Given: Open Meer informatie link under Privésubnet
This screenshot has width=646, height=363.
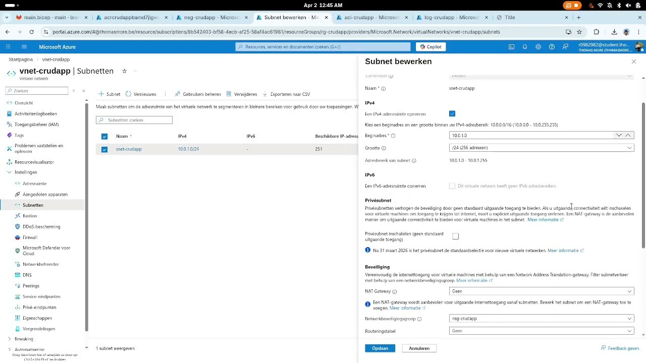Looking at the screenshot, I should click(x=545, y=220).
